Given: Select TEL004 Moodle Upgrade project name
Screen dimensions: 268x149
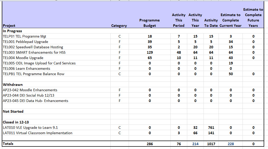Looking at the screenshot, I should click(x=23, y=58).
